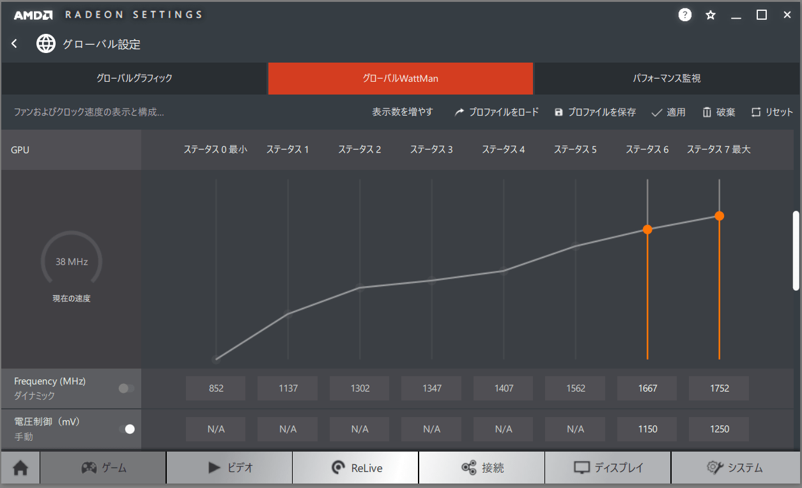The height and width of the screenshot is (488, 802).
Task: Switch to the ビデオ tab
Action: pos(229,468)
